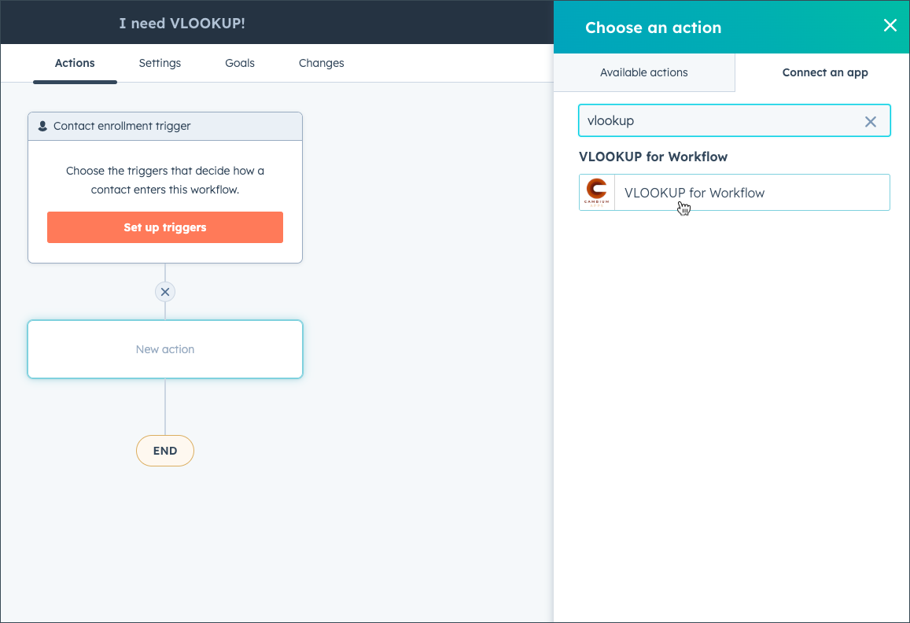
Task: Go to the Settings tab
Action: tap(160, 63)
